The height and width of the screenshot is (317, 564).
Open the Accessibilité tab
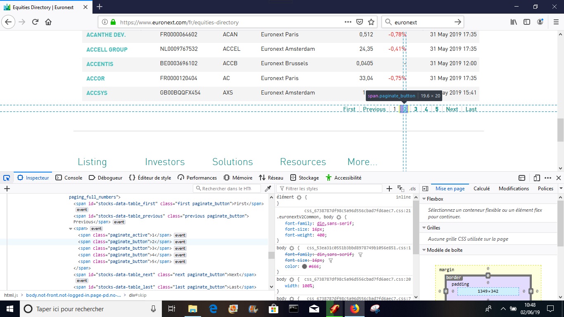pos(343,178)
